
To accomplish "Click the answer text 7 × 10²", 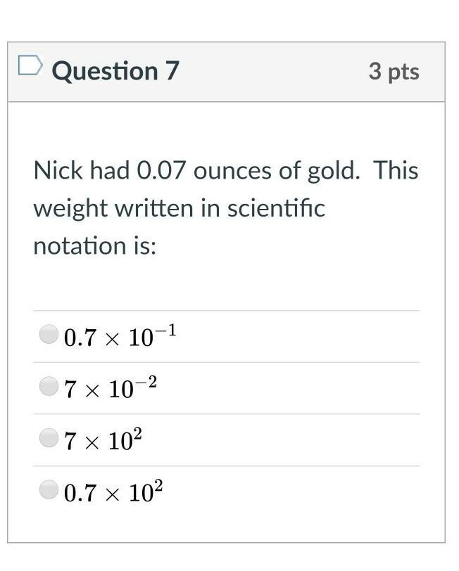I will coord(103,441).
